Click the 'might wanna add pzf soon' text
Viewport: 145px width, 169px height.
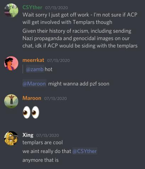pyautogui.click(x=79, y=84)
